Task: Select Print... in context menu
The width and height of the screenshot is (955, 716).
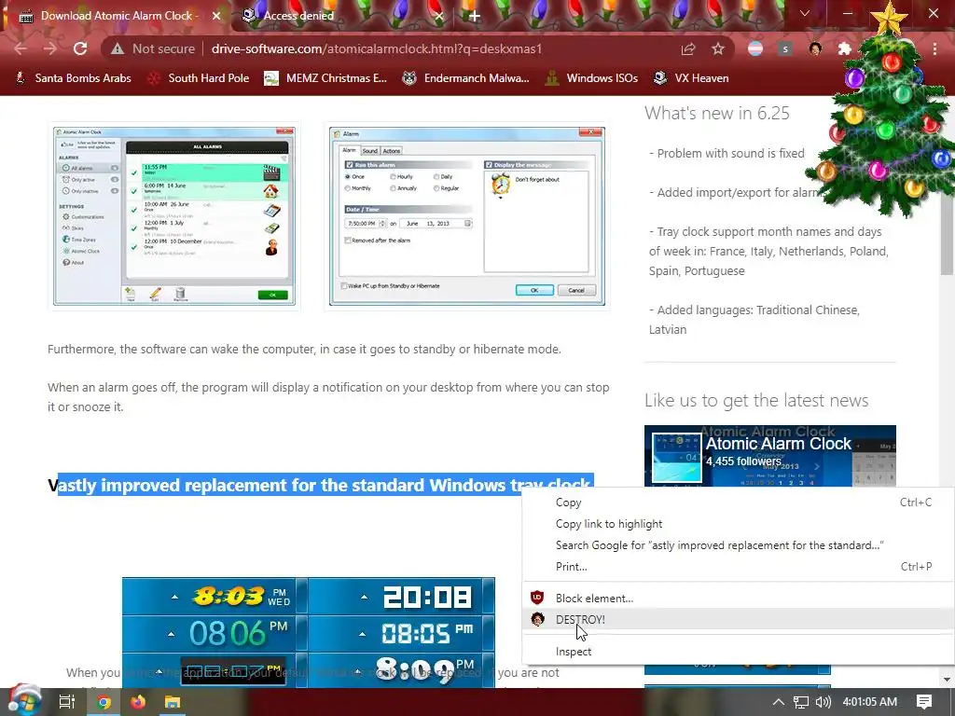Action: click(739, 566)
